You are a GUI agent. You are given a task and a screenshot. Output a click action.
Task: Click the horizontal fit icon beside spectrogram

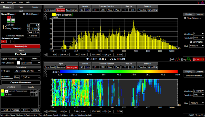pos(46,76)
